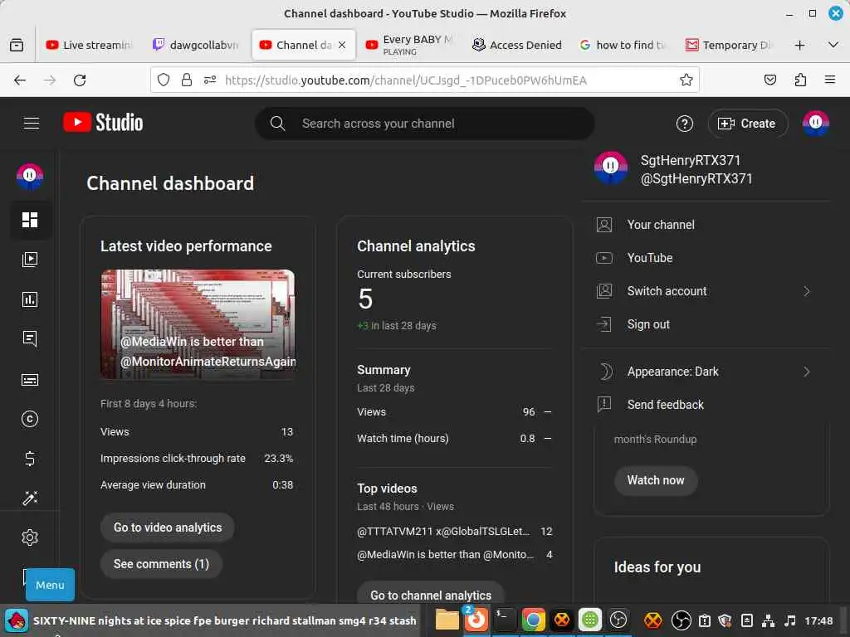Screen dimensions: 850x637
Task: Open the Firefox View icon in the tab bar
Action: click(17, 45)
